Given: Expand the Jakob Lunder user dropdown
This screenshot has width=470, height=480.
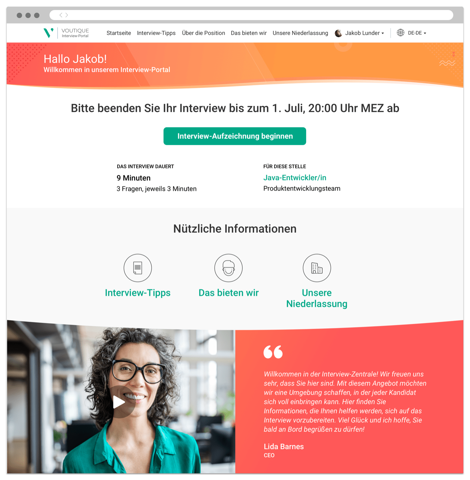Looking at the screenshot, I should click(x=383, y=33).
